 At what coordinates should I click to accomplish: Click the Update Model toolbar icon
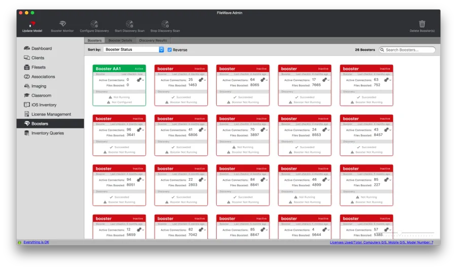click(x=32, y=24)
